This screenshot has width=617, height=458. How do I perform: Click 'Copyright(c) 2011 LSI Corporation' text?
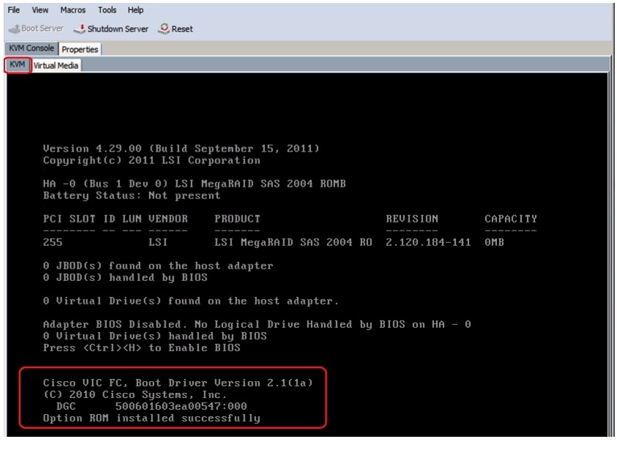coord(152,160)
